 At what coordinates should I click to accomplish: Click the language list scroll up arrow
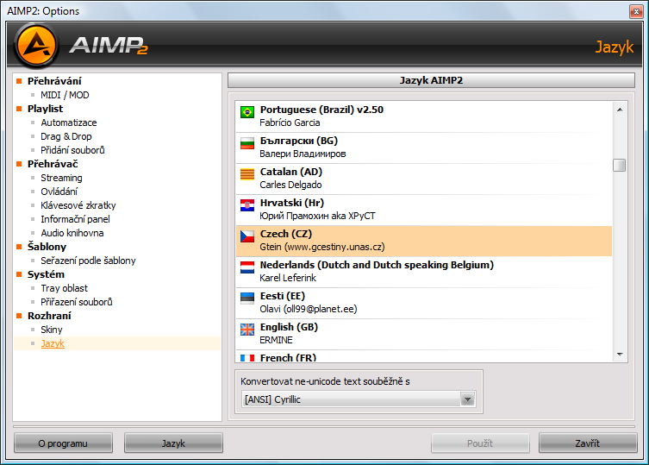[620, 110]
